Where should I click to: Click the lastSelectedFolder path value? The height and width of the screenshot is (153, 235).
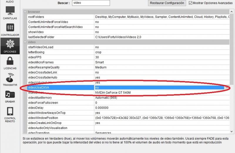pos(118,37)
